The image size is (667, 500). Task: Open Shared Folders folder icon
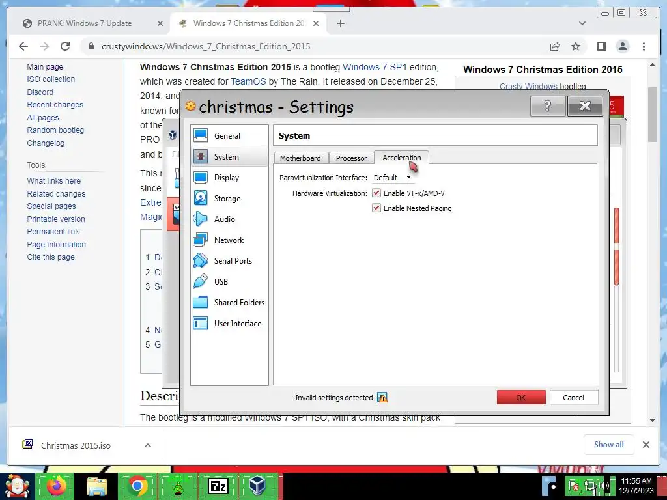[201, 302]
